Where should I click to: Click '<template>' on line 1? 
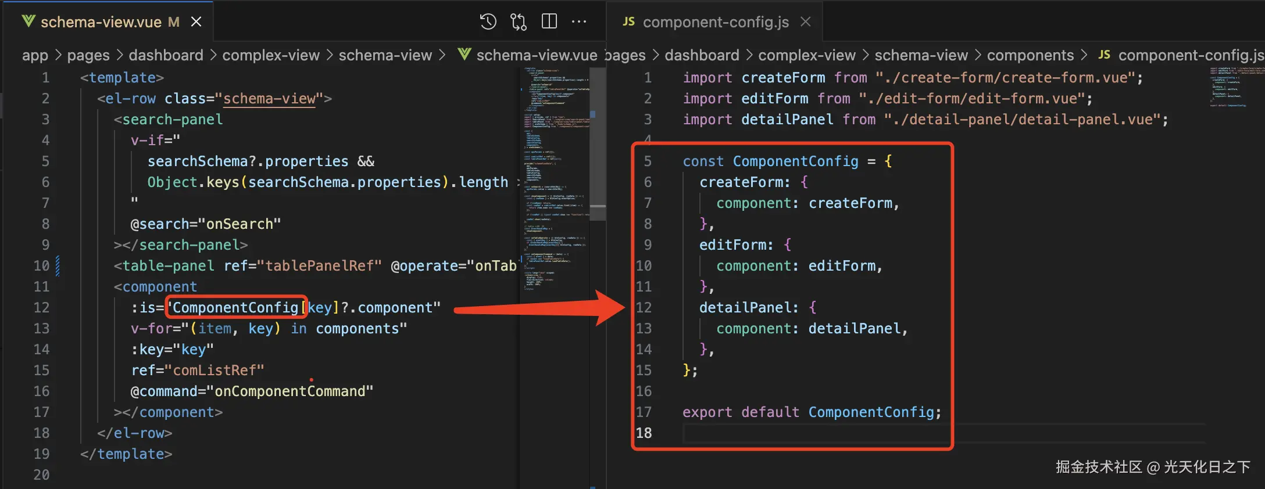coord(122,77)
